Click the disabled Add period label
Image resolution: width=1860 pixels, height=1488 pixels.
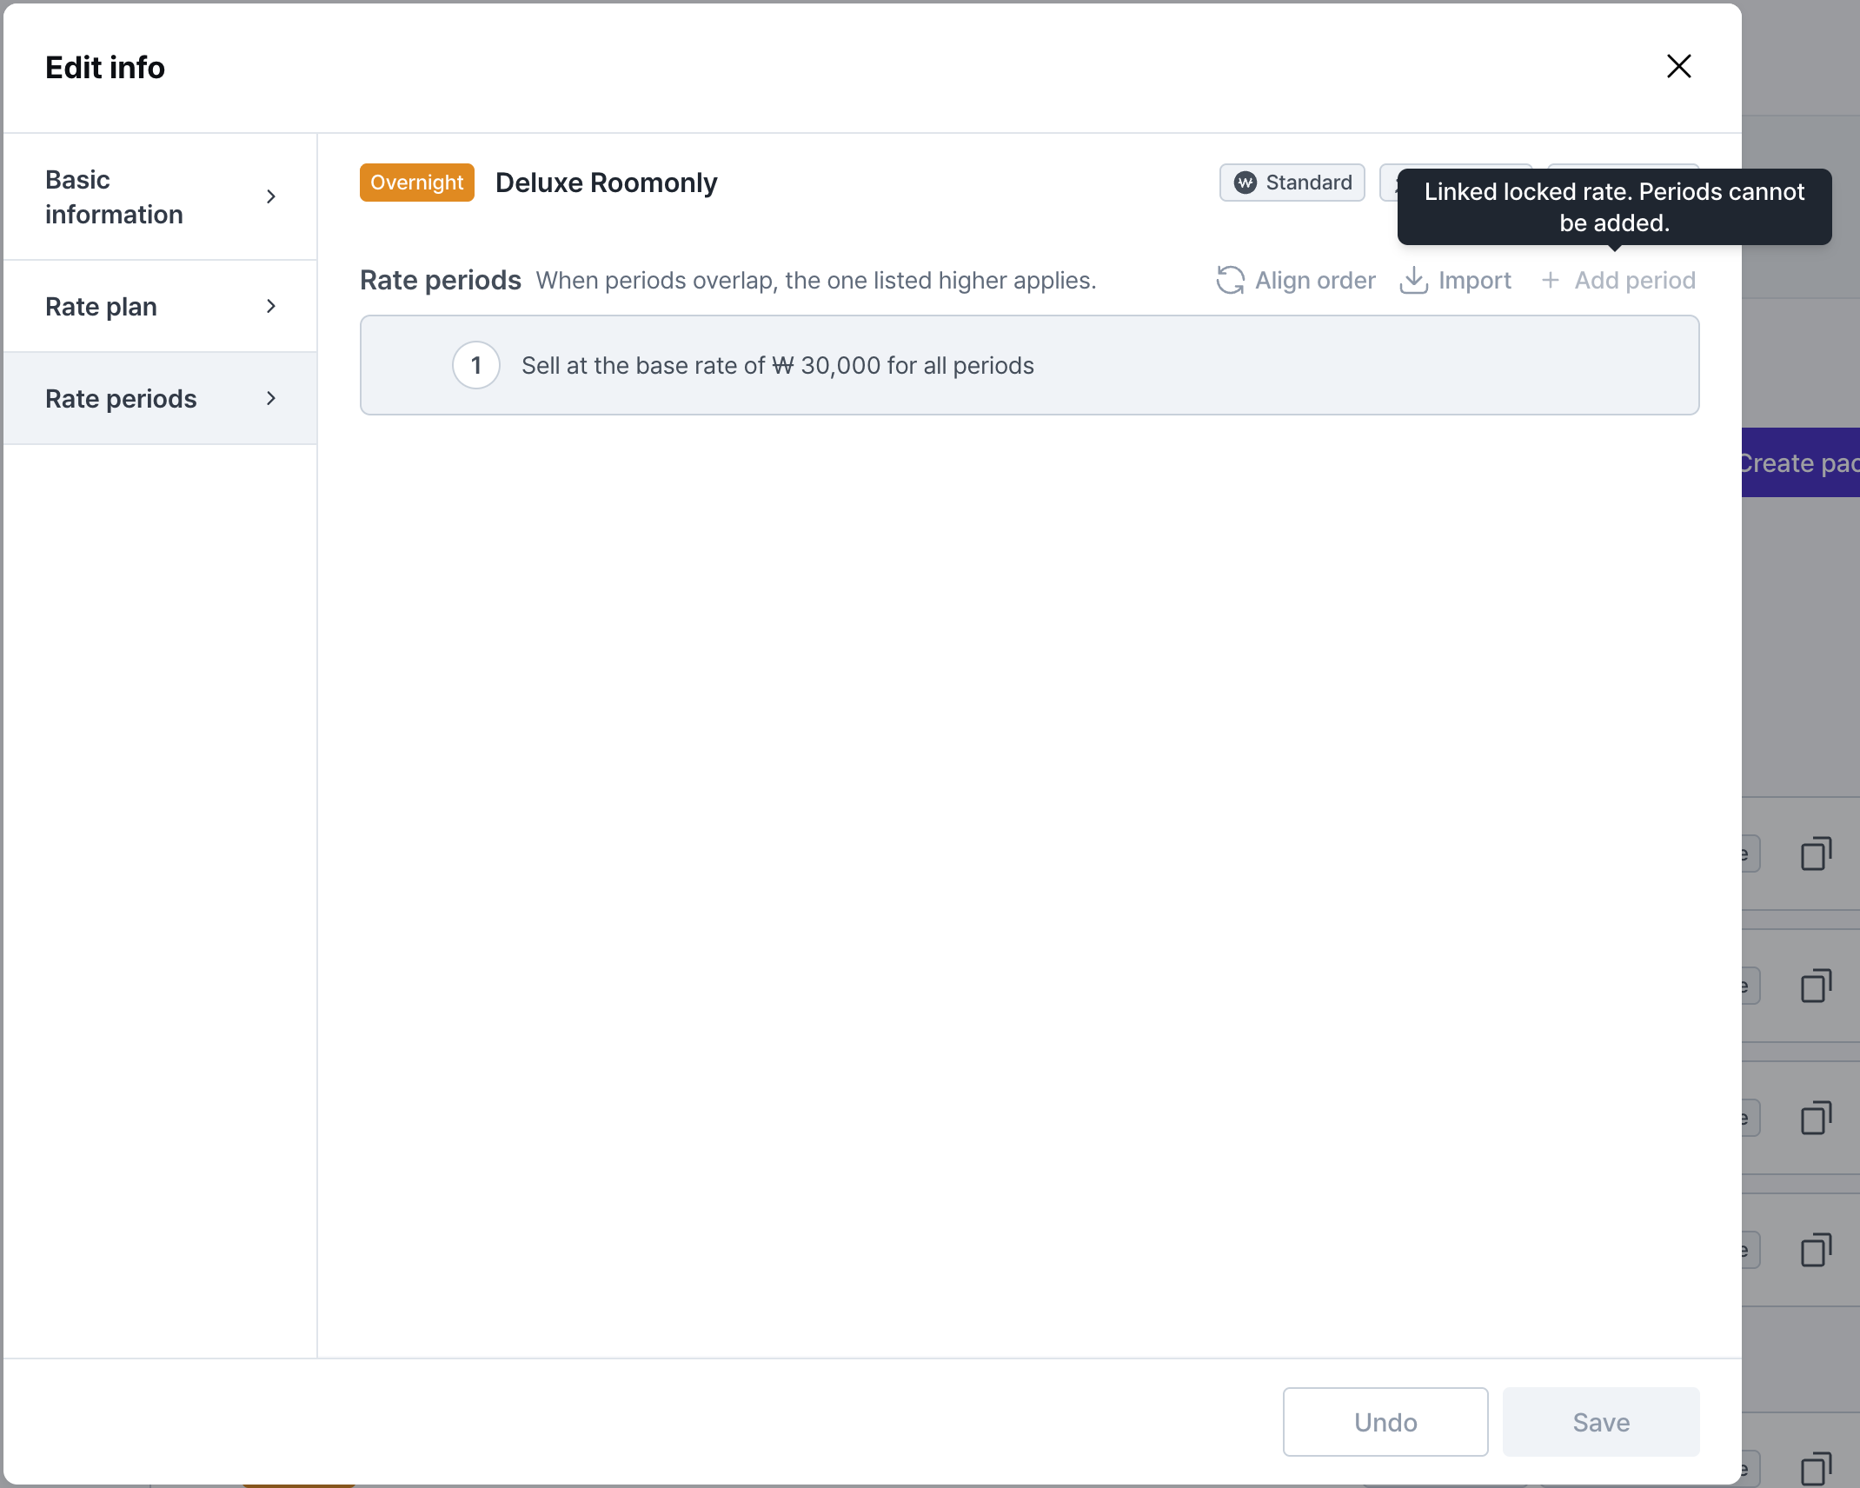tap(1635, 281)
